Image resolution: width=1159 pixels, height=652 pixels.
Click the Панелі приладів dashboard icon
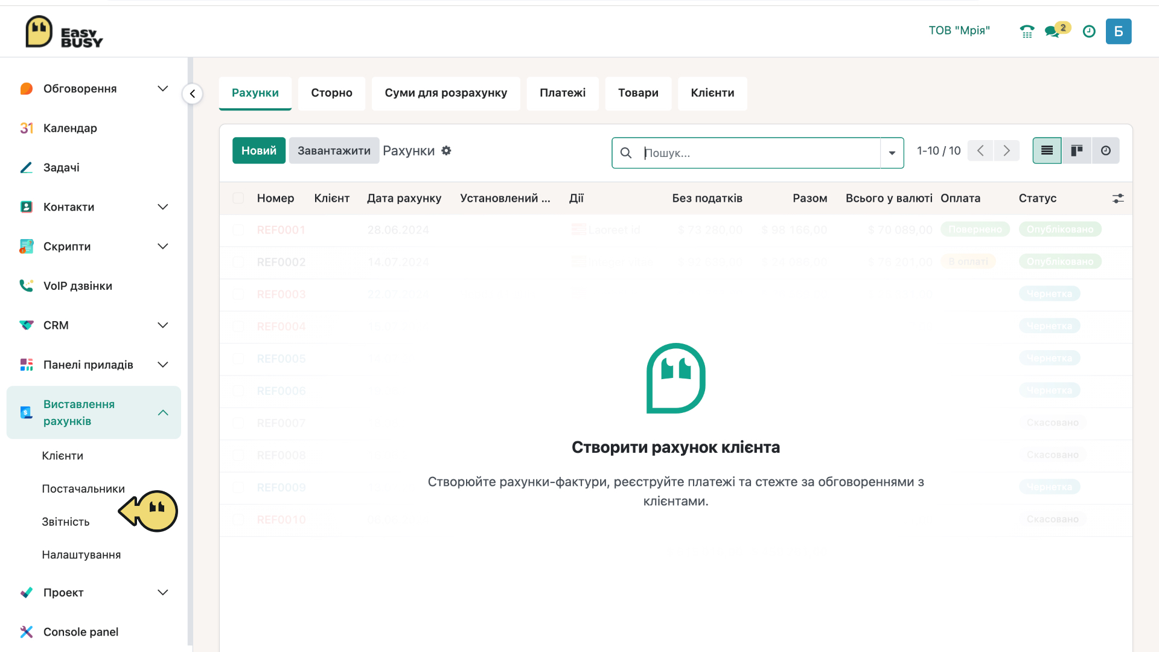coord(27,365)
